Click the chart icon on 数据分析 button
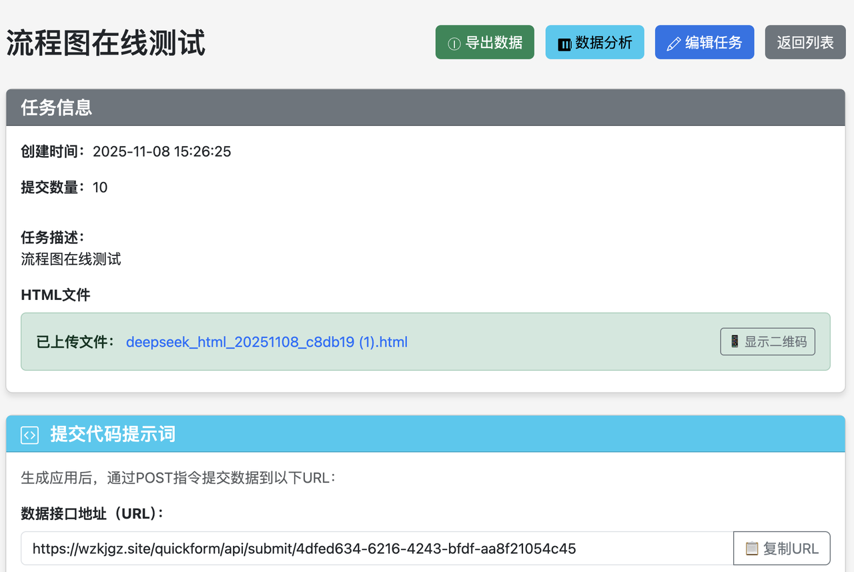854x572 pixels. coord(564,44)
